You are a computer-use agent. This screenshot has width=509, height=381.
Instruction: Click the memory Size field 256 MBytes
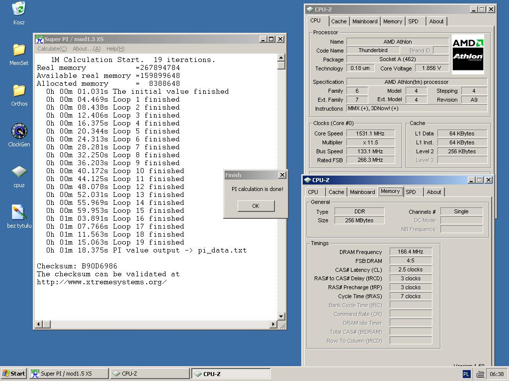(360, 220)
